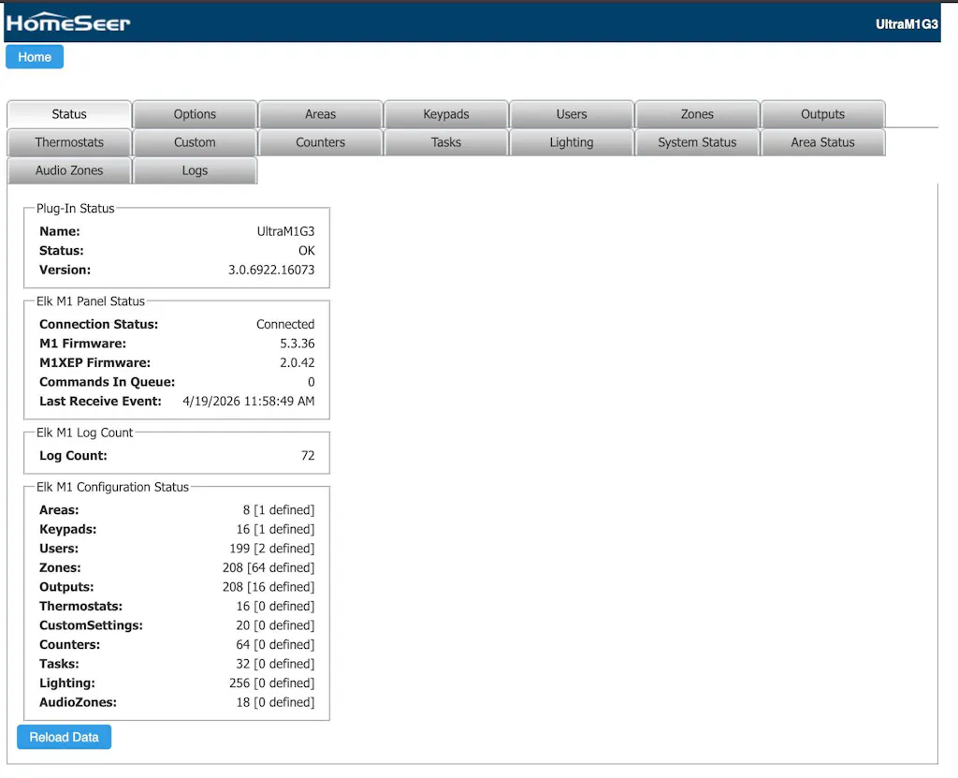This screenshot has height=778, width=958.
Task: Click the UltraM1G3 header title
Action: coord(906,24)
